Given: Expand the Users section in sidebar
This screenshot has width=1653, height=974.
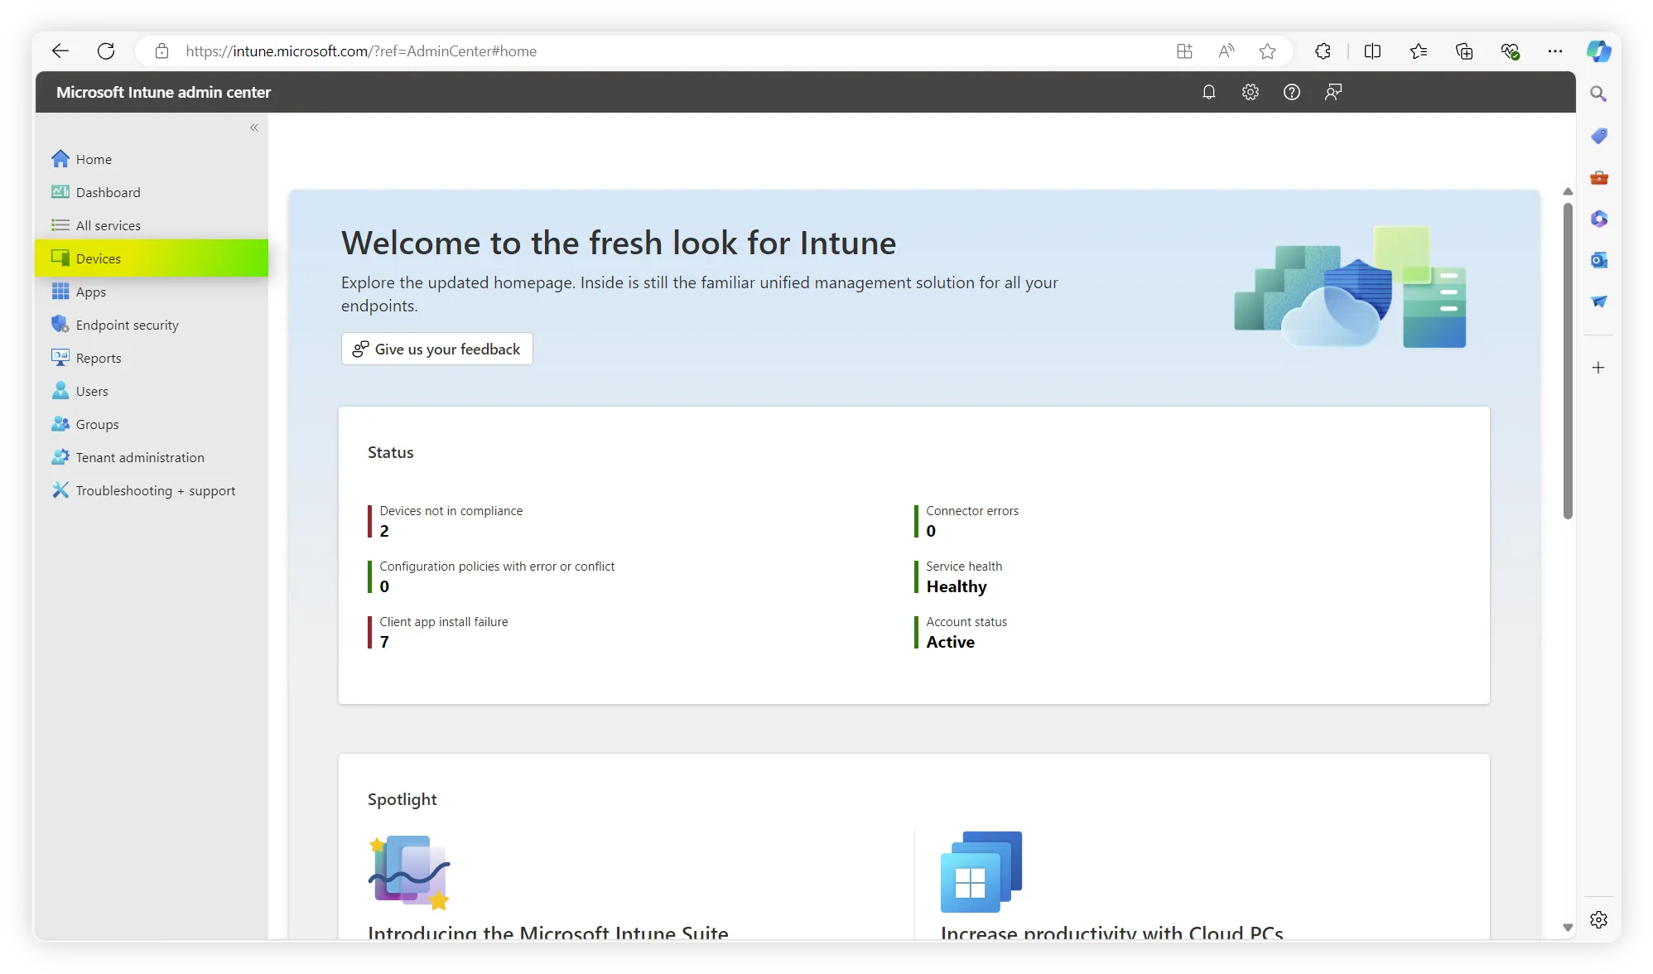Looking at the screenshot, I should [x=92, y=391].
